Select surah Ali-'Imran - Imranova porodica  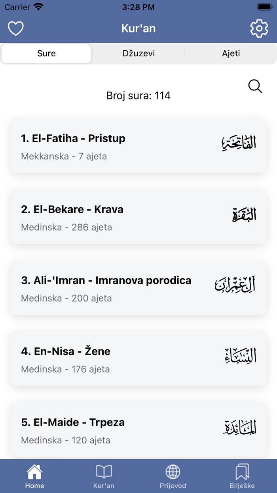pyautogui.click(x=138, y=288)
